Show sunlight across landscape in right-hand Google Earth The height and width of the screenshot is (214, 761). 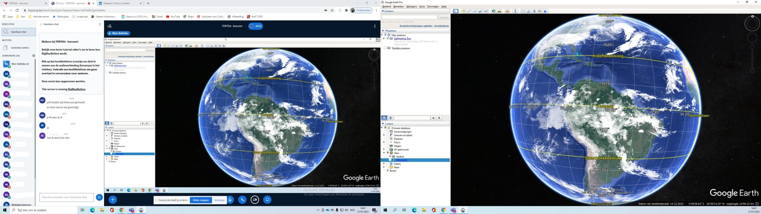click(499, 11)
